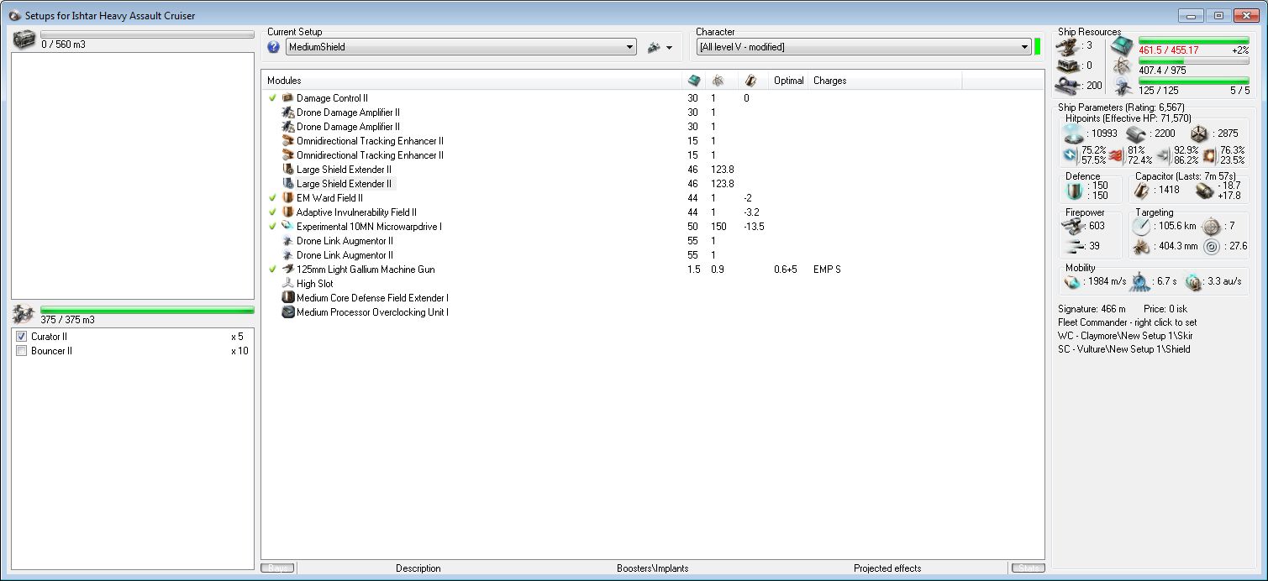Image resolution: width=1268 pixels, height=581 pixels.
Task: Click the drone bay capacity bar 375 / 375 m3
Action: pos(147,311)
